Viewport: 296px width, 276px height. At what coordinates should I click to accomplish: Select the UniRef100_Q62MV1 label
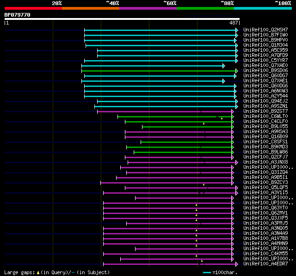pos(265,213)
